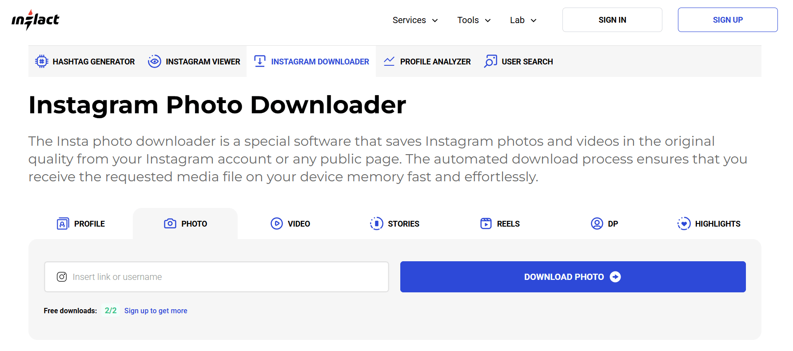Follow the 'Sign up to get more' link
Viewport: 793px width, 351px height.
click(x=156, y=311)
